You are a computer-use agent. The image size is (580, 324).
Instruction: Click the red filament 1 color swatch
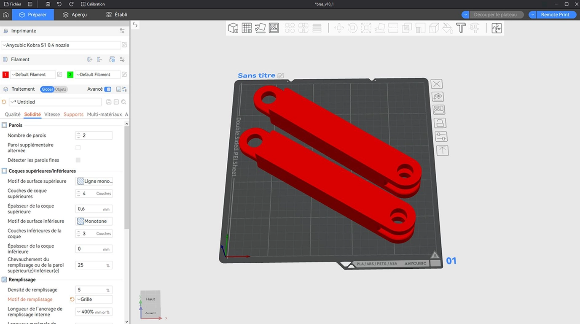pos(5,75)
